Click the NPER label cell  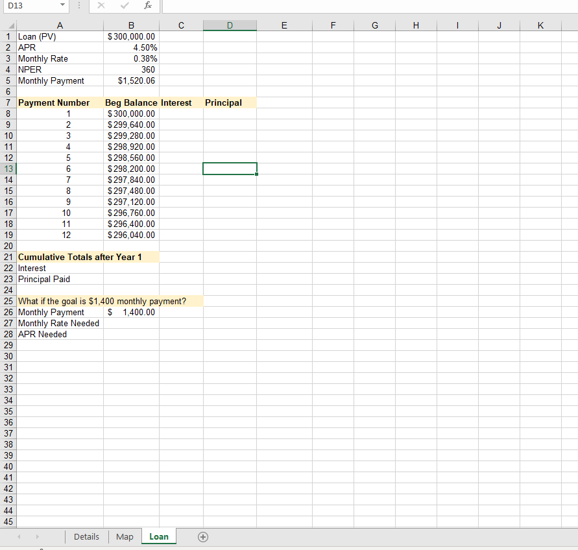click(x=60, y=69)
